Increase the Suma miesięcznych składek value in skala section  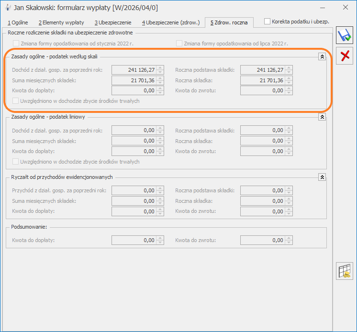pos(160,78)
